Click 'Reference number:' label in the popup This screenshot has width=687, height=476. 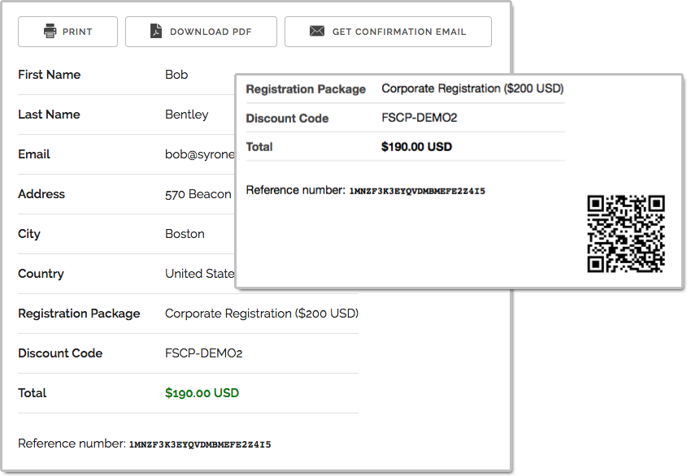(x=296, y=190)
